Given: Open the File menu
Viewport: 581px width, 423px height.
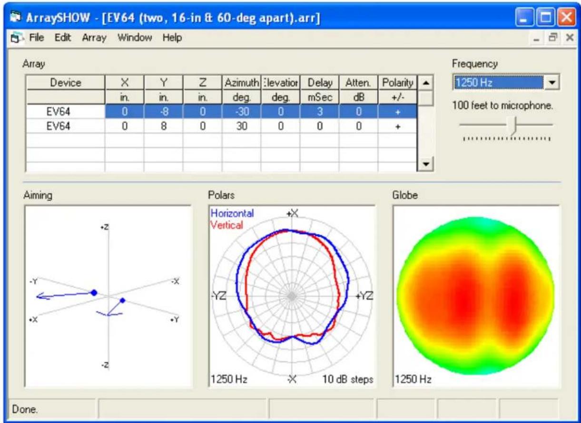Looking at the screenshot, I should pyautogui.click(x=37, y=38).
